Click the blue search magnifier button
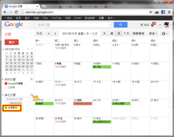 point(121,25)
